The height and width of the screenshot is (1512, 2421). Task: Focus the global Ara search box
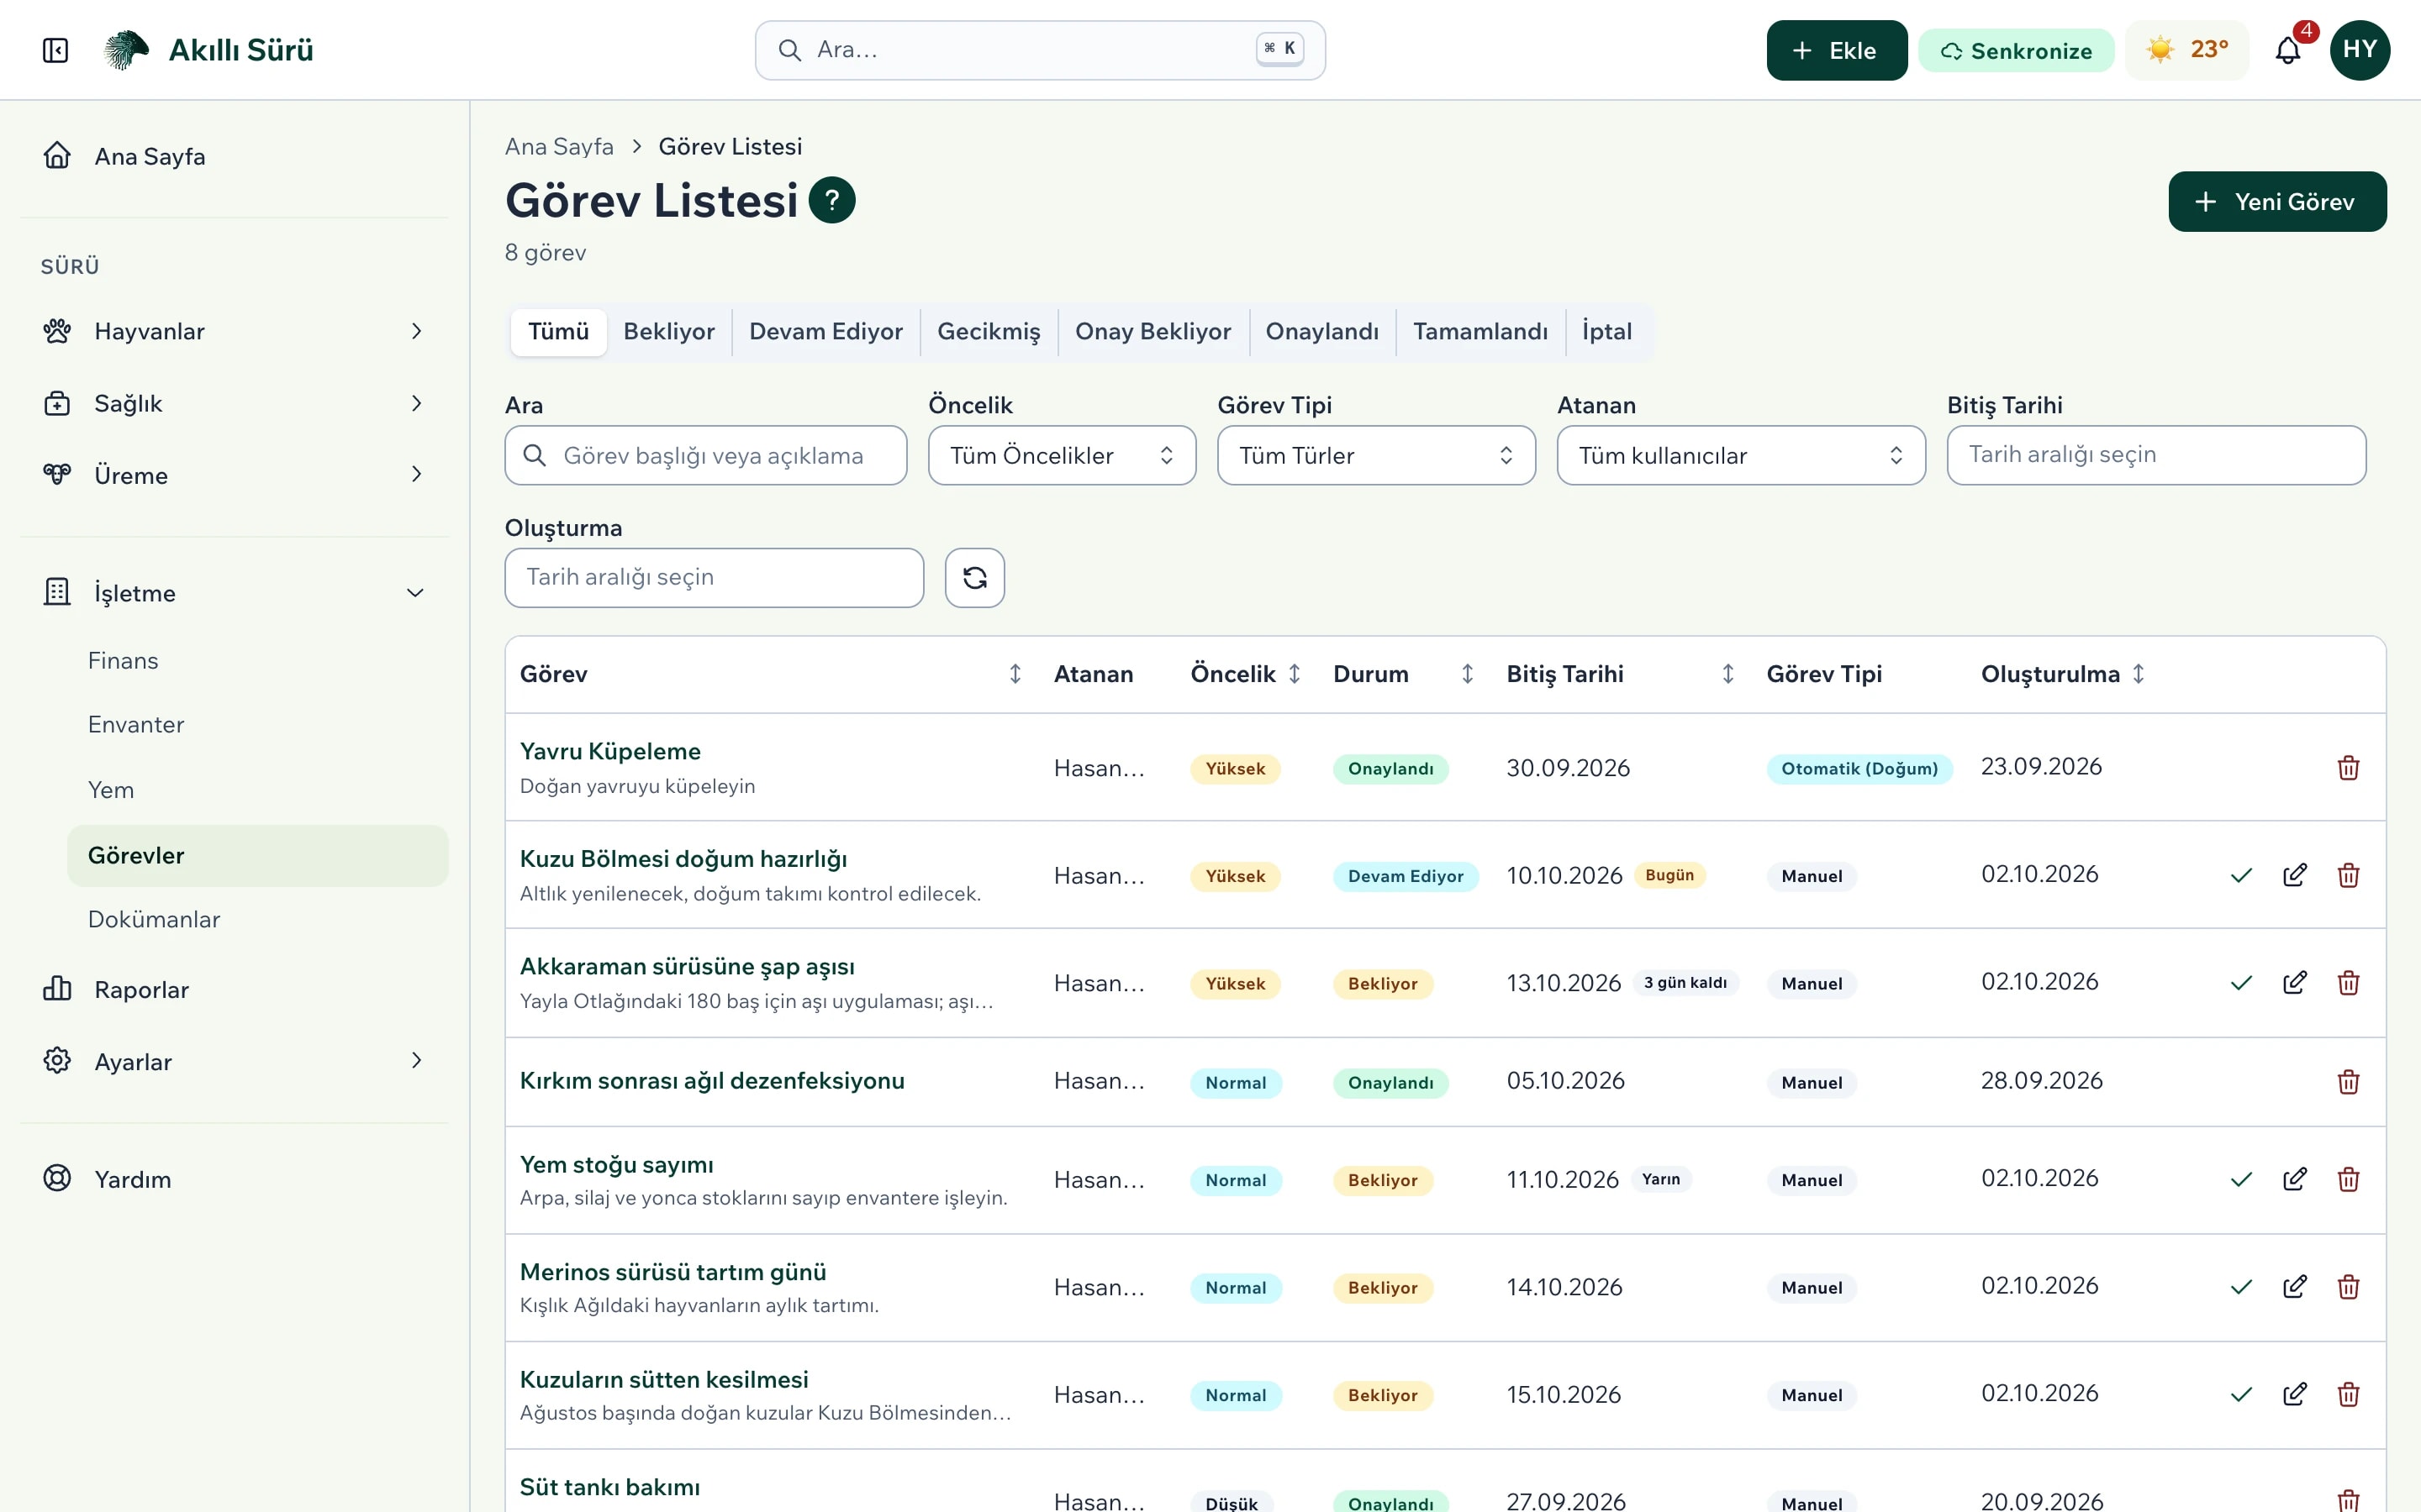coord(1039,50)
